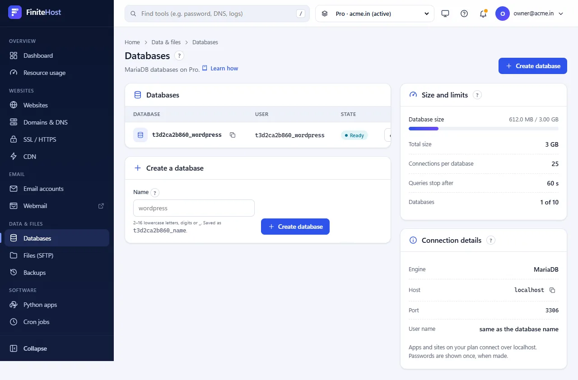Click the Database size progress bar

pos(484,129)
